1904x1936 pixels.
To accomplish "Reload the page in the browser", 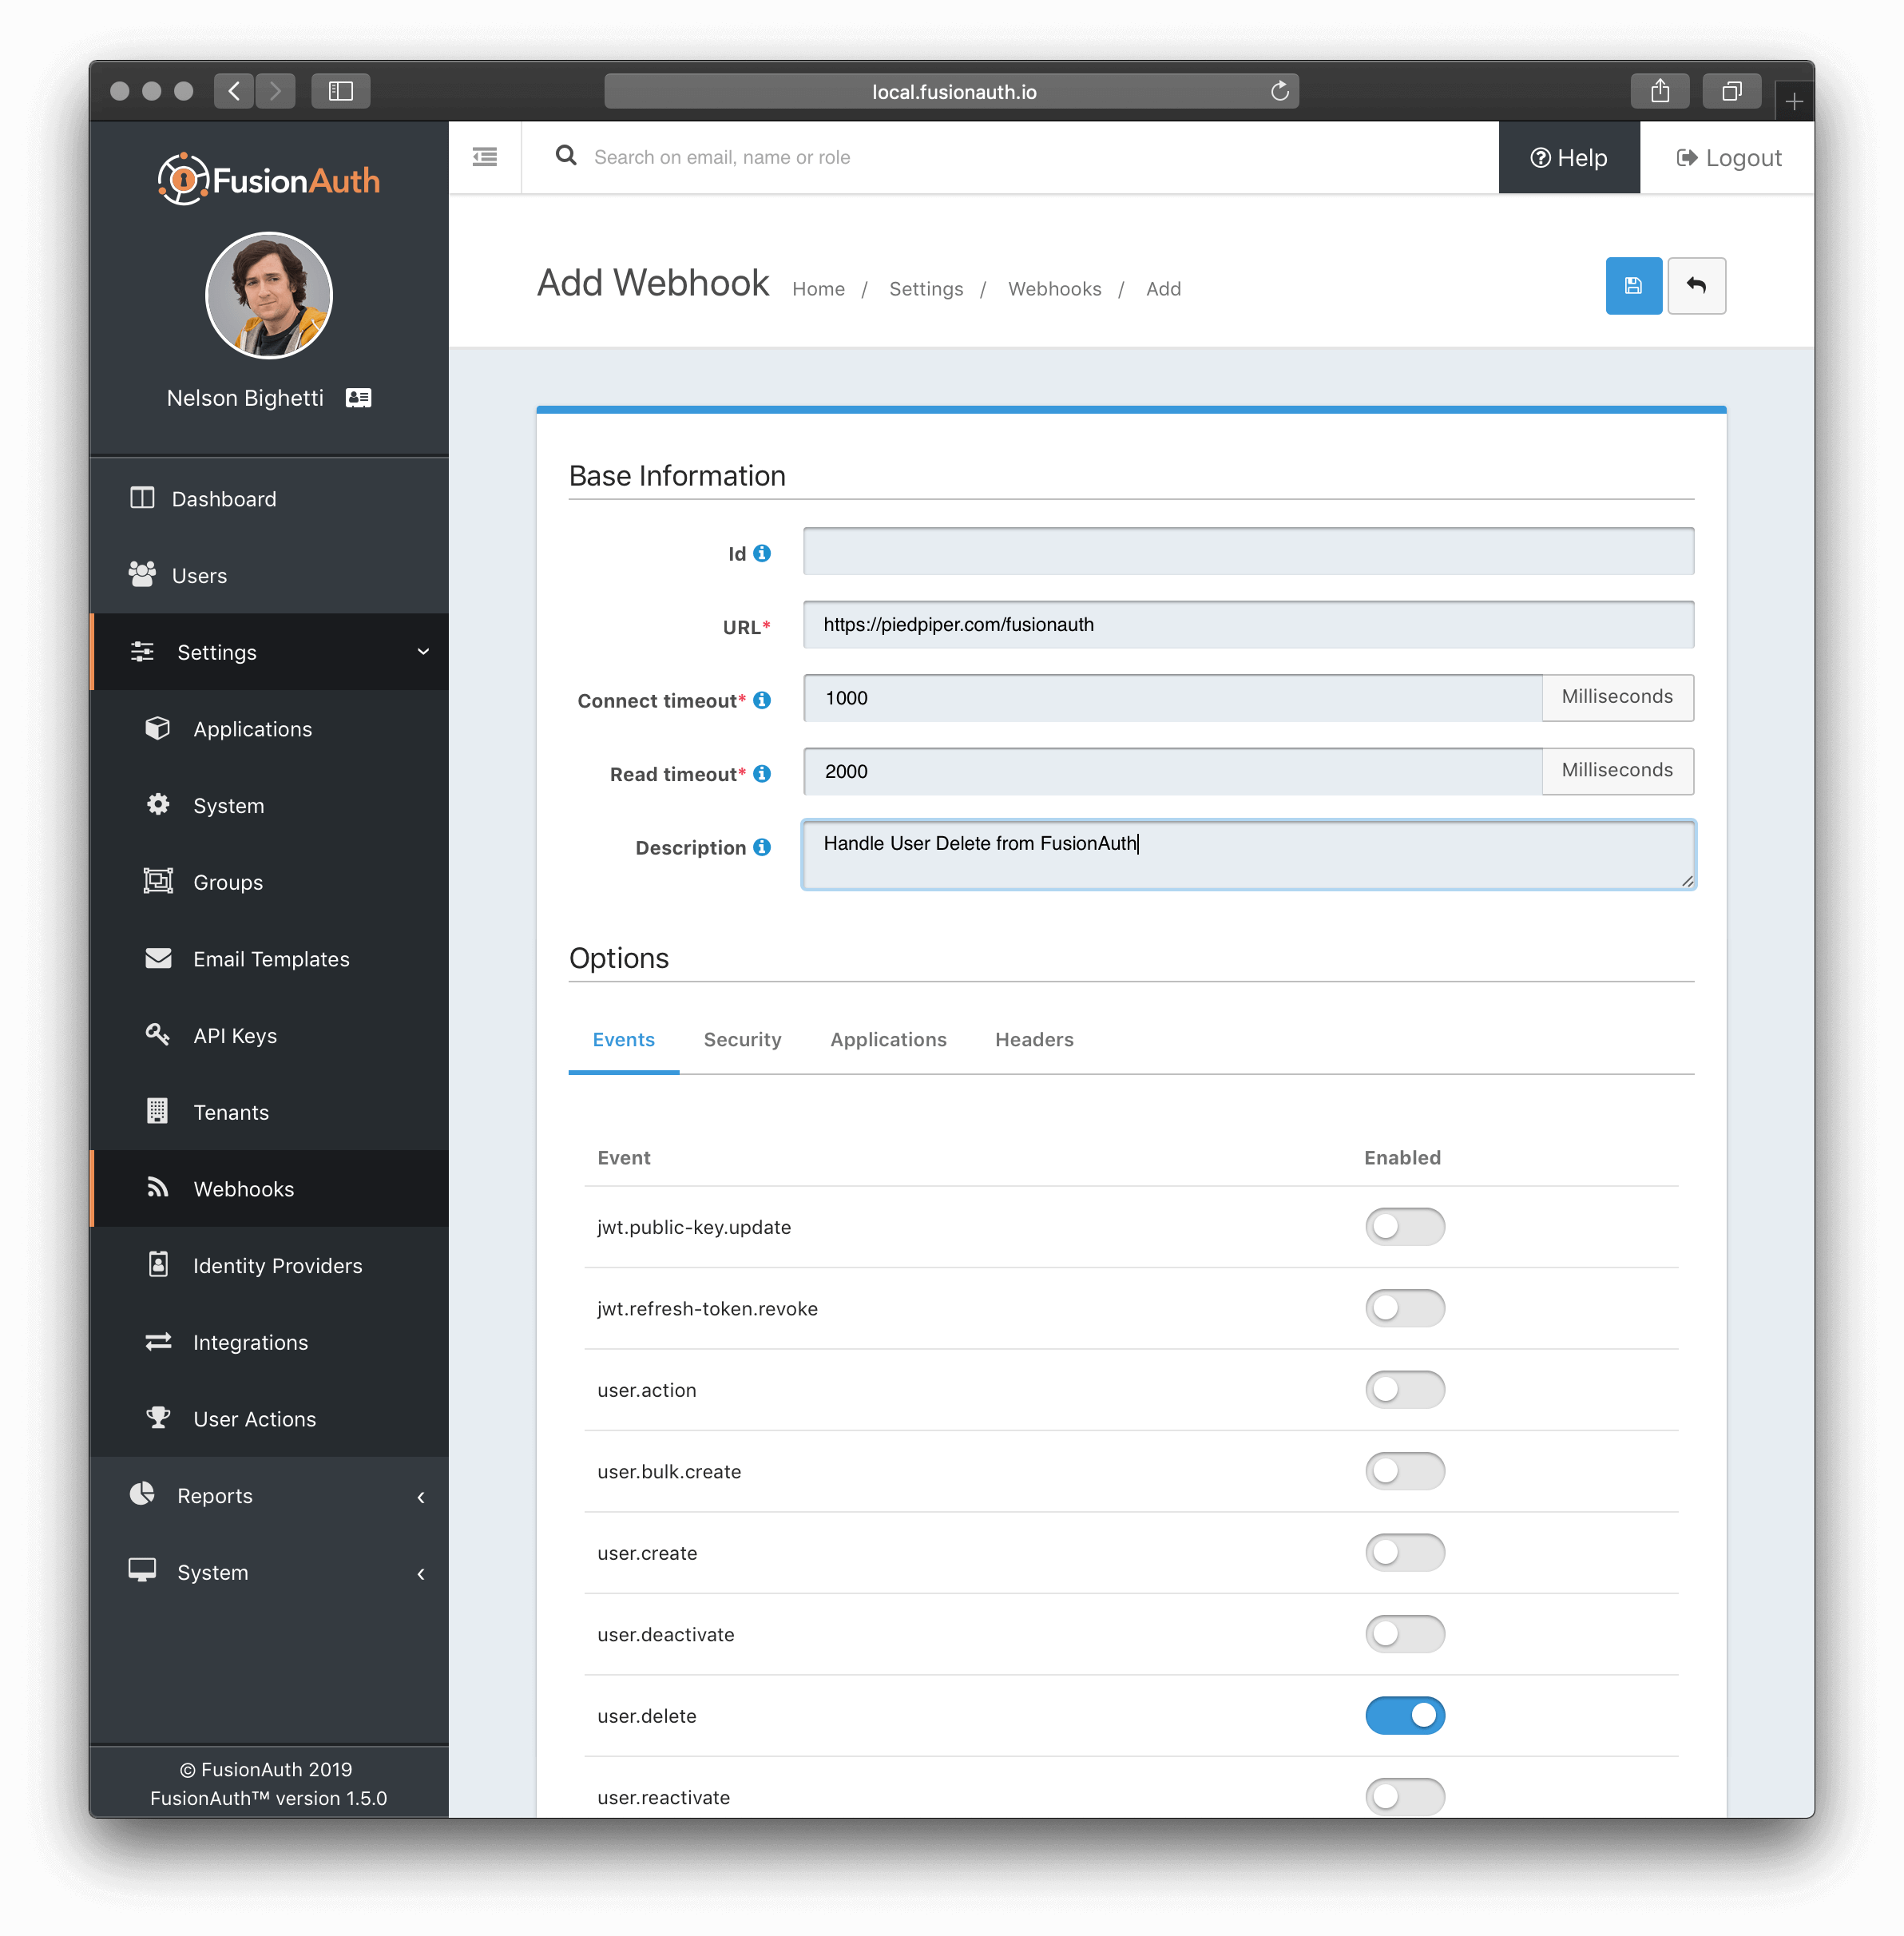I will click(x=1279, y=92).
